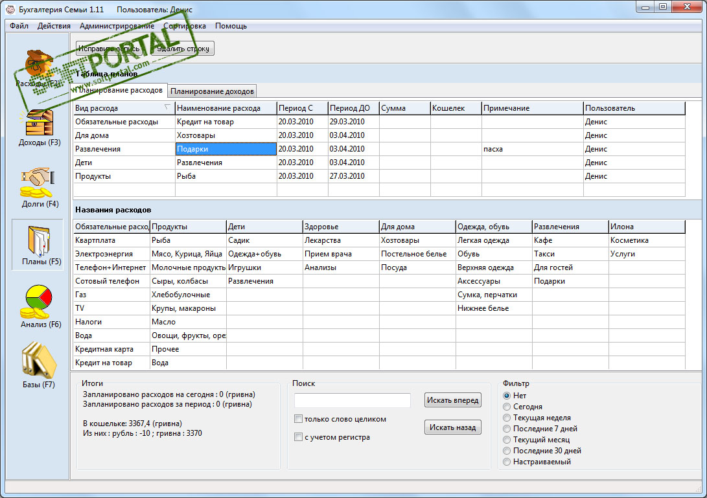Click the Пользователь column header
Viewport: 707px width, 498px height.
click(x=634, y=108)
